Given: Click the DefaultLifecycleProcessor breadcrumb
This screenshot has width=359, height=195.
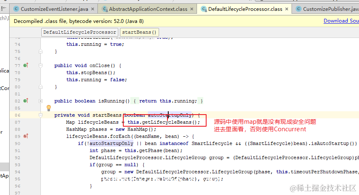Looking at the screenshot, I should tap(80, 32).
